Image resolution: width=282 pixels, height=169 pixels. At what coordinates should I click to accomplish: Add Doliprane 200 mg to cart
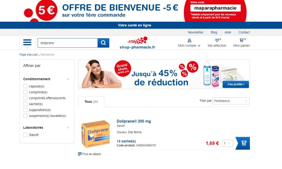(x=242, y=143)
